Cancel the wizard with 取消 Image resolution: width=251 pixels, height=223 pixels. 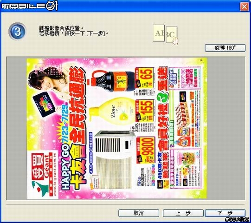[139, 213]
